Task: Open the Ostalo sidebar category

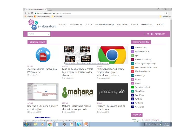Action: click(138, 83)
